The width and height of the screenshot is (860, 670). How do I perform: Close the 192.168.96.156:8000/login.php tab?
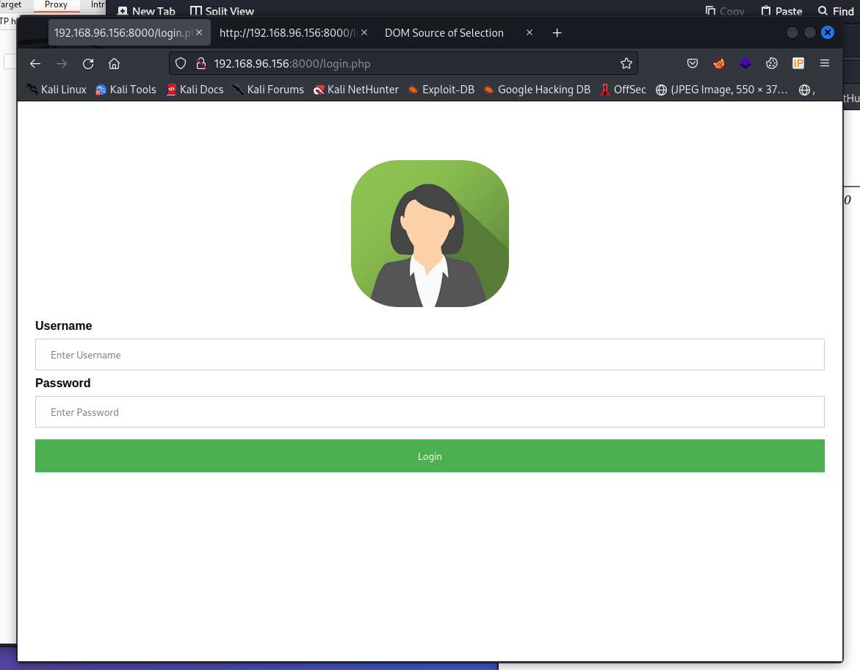click(x=199, y=32)
